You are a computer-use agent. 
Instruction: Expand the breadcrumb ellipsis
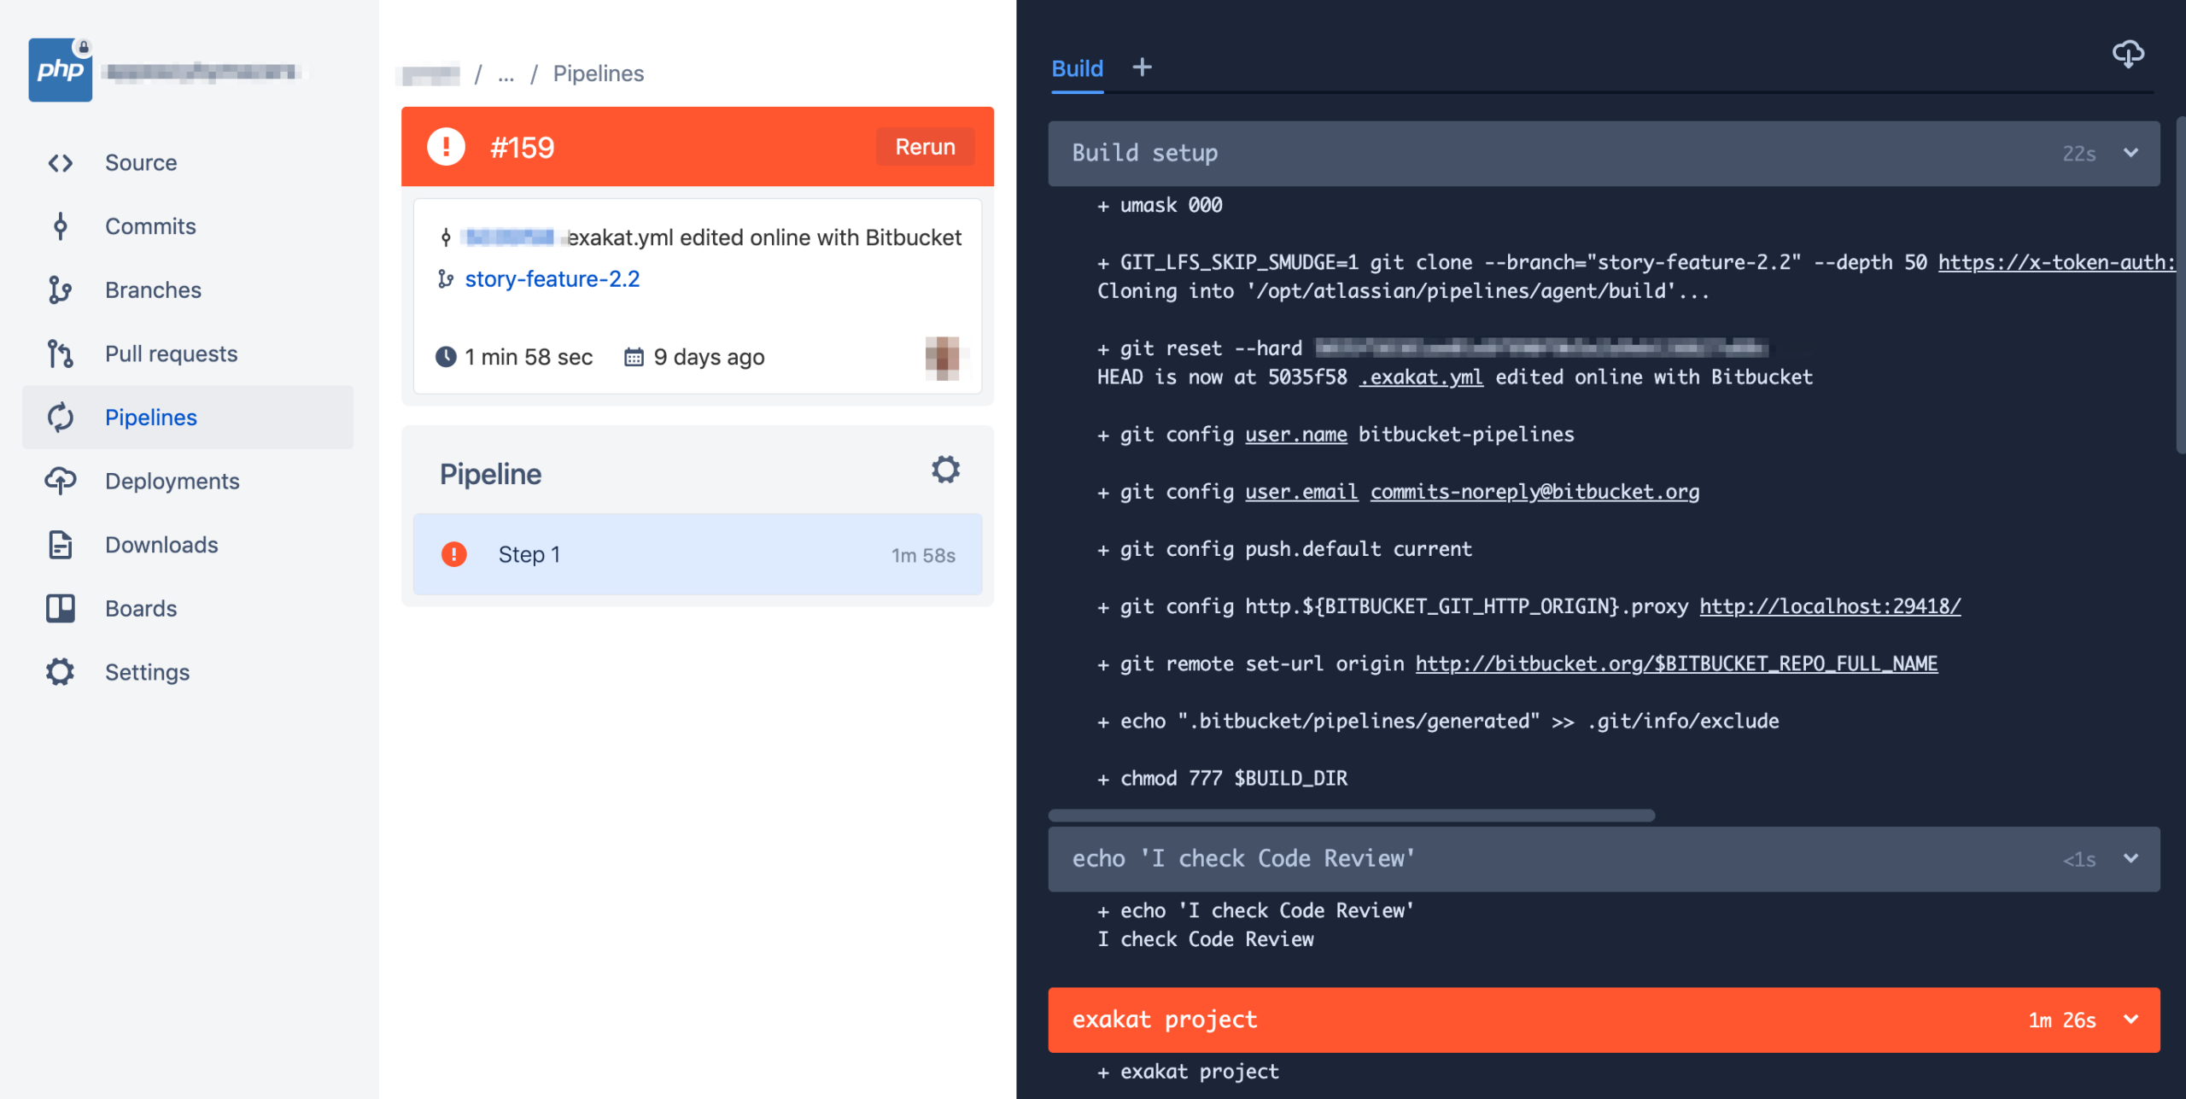click(506, 75)
